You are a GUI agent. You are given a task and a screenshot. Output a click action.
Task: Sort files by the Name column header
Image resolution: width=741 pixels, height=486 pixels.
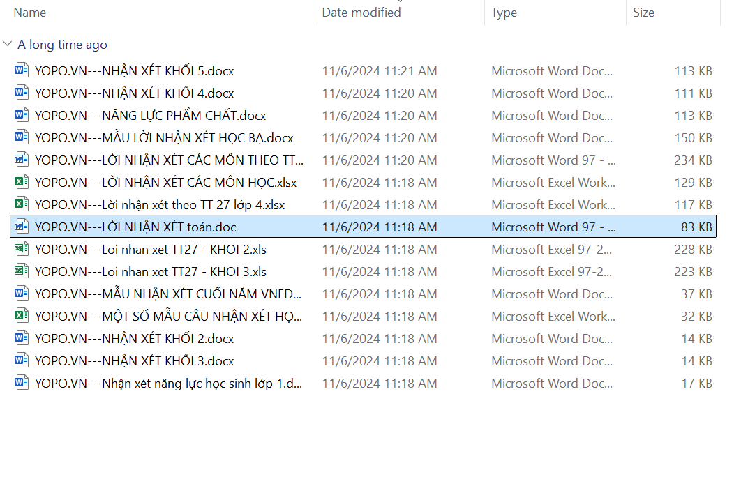pyautogui.click(x=30, y=13)
